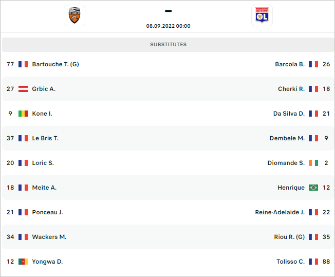
Task: Select player Meite A.
Action: [44, 188]
